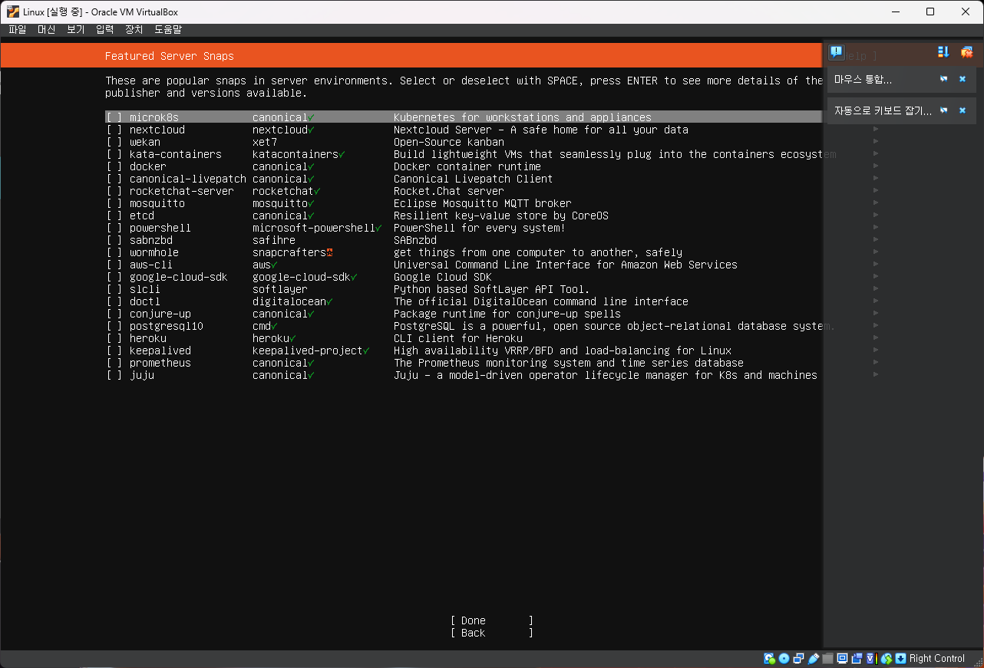Click the recording status icon
This screenshot has width=984, height=668.
(x=857, y=658)
